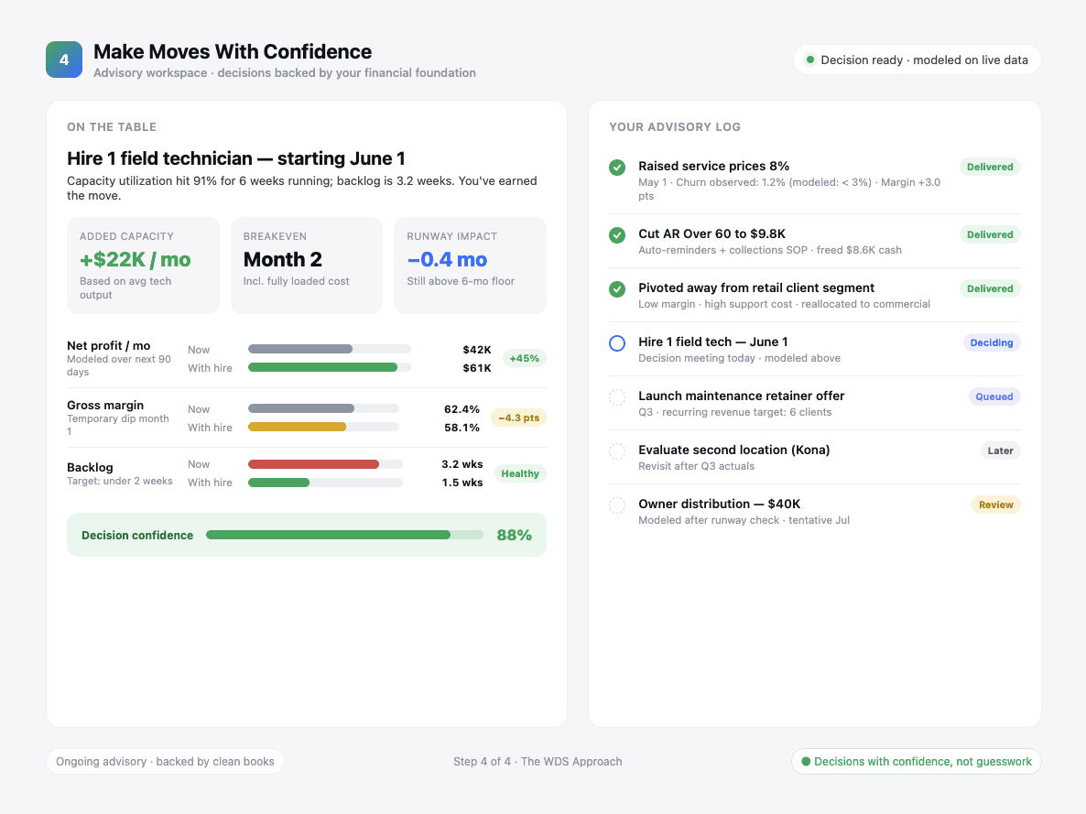
Task: Mark the Owner distribution $40K circle complete
Action: point(616,505)
